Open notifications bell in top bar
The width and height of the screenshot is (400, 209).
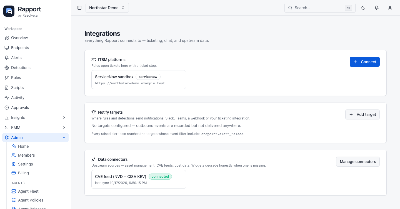377,8
